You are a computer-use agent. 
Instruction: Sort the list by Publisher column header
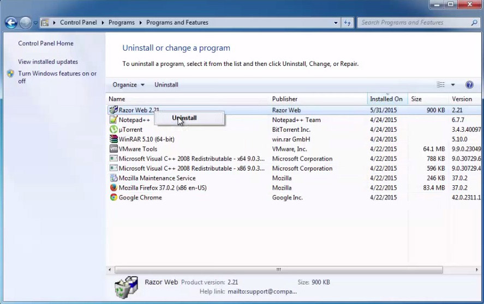point(285,99)
